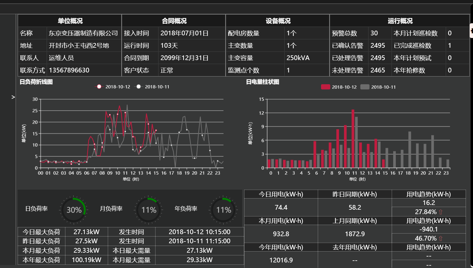Expand the collapsed left sidebar arrow
473x268 pixels.
(13, 97)
